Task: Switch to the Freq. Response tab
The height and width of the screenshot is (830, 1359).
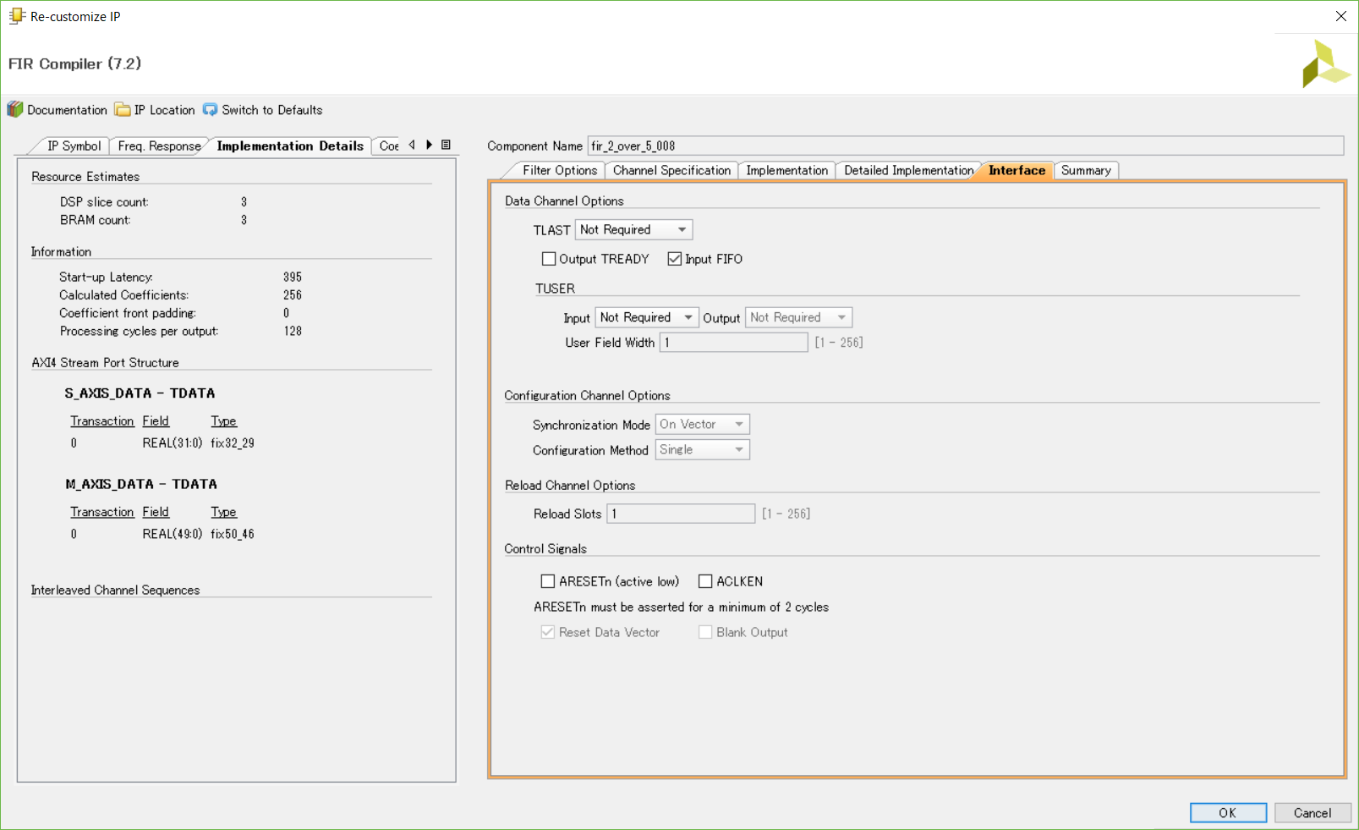Action: [x=159, y=146]
